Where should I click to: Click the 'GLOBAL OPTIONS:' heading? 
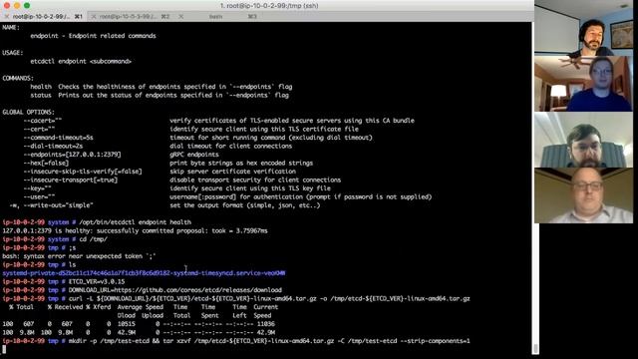point(28,113)
